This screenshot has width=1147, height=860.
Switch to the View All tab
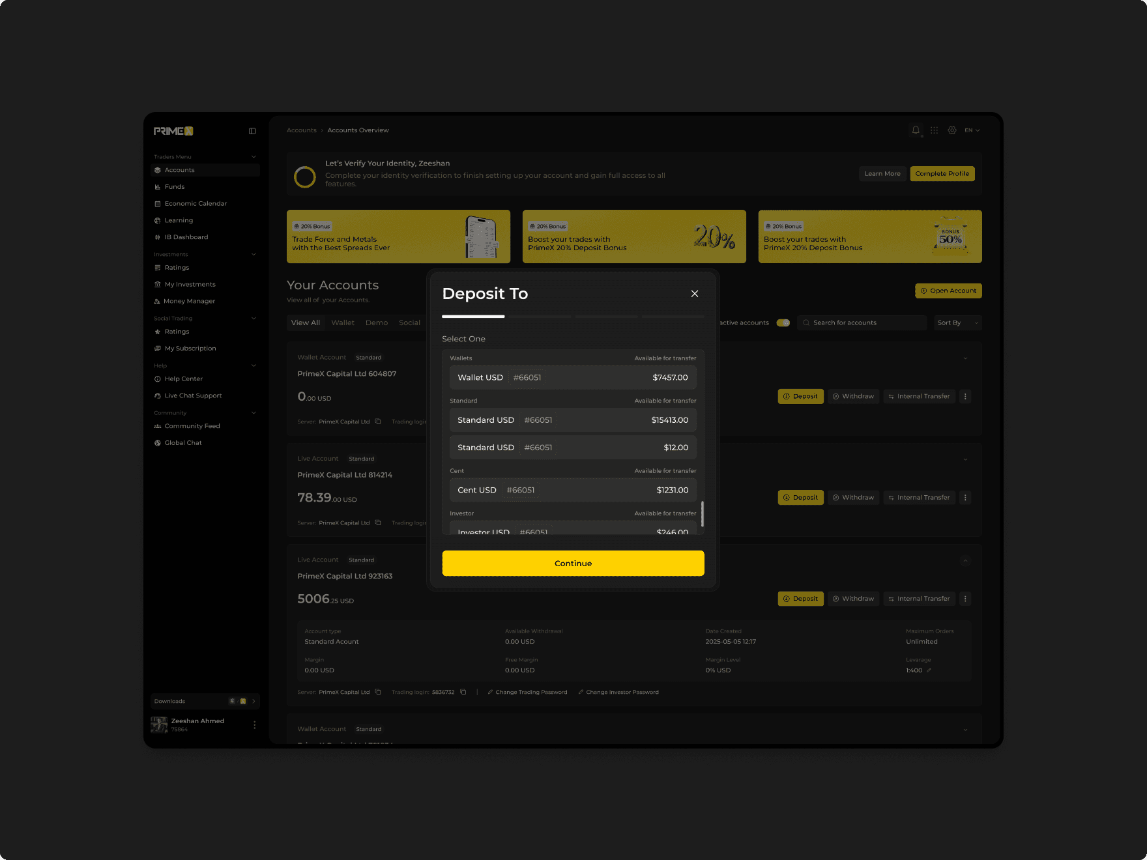[x=306, y=322]
